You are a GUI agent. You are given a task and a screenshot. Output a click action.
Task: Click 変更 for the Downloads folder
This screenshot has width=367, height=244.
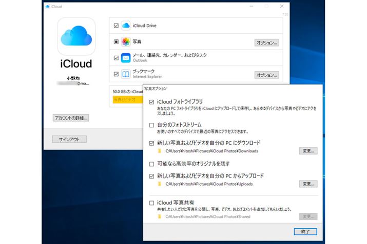(x=308, y=151)
